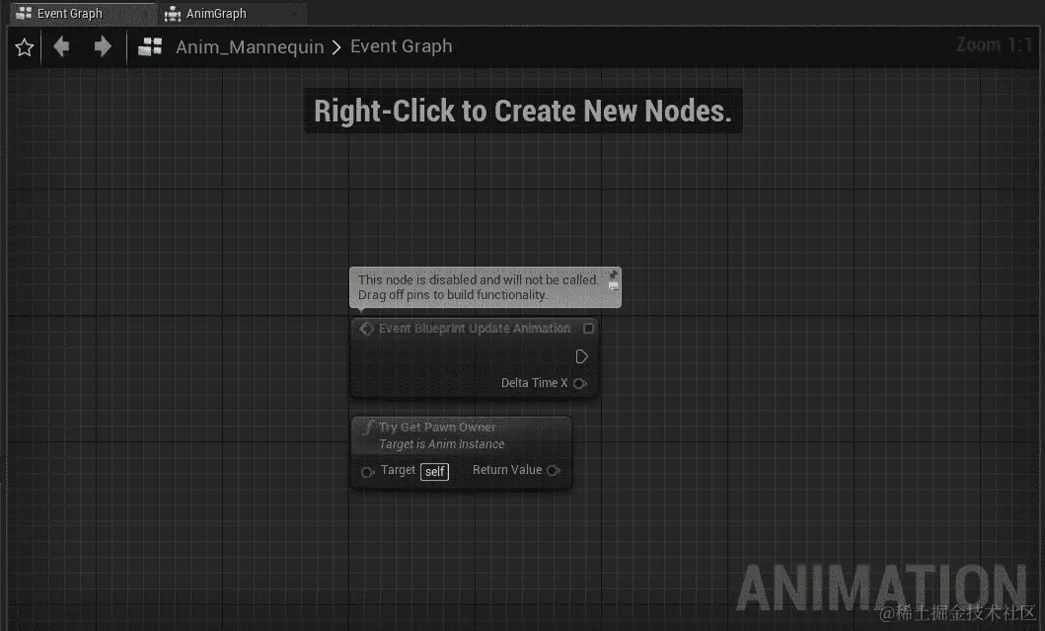Click the function icon on Try Get Pawn Owner
This screenshot has height=631, width=1045.
tap(368, 428)
